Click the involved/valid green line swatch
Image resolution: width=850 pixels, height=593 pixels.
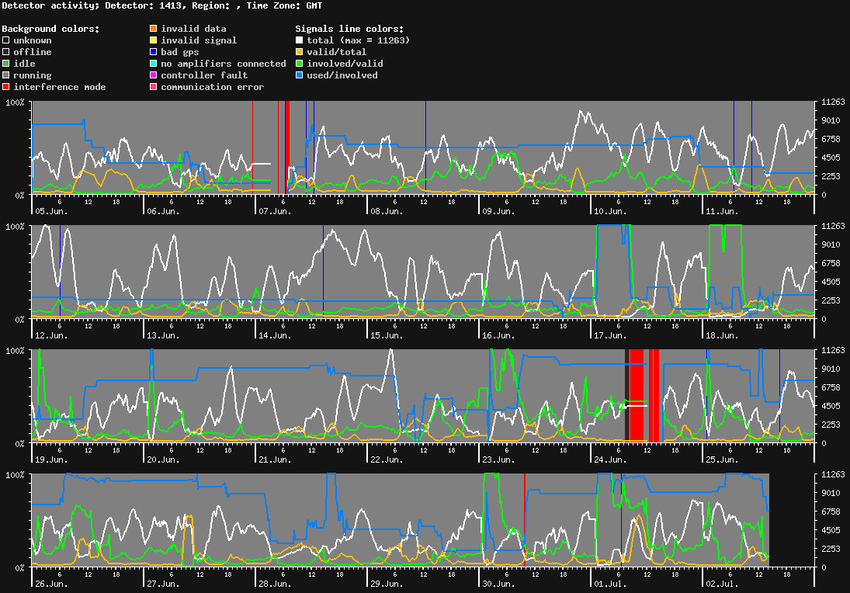pyautogui.click(x=299, y=64)
